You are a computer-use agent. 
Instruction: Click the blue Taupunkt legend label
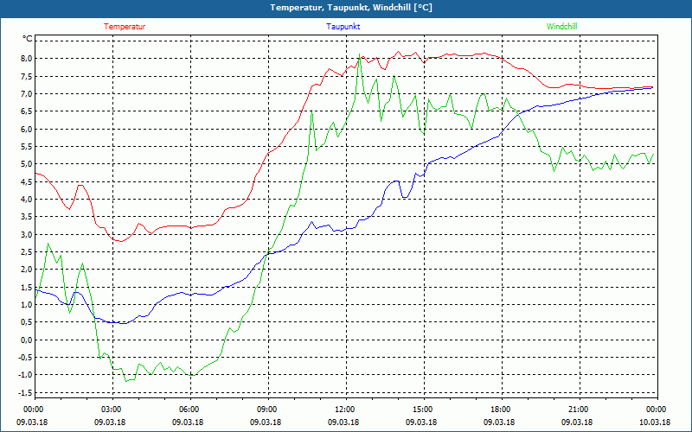click(x=343, y=27)
